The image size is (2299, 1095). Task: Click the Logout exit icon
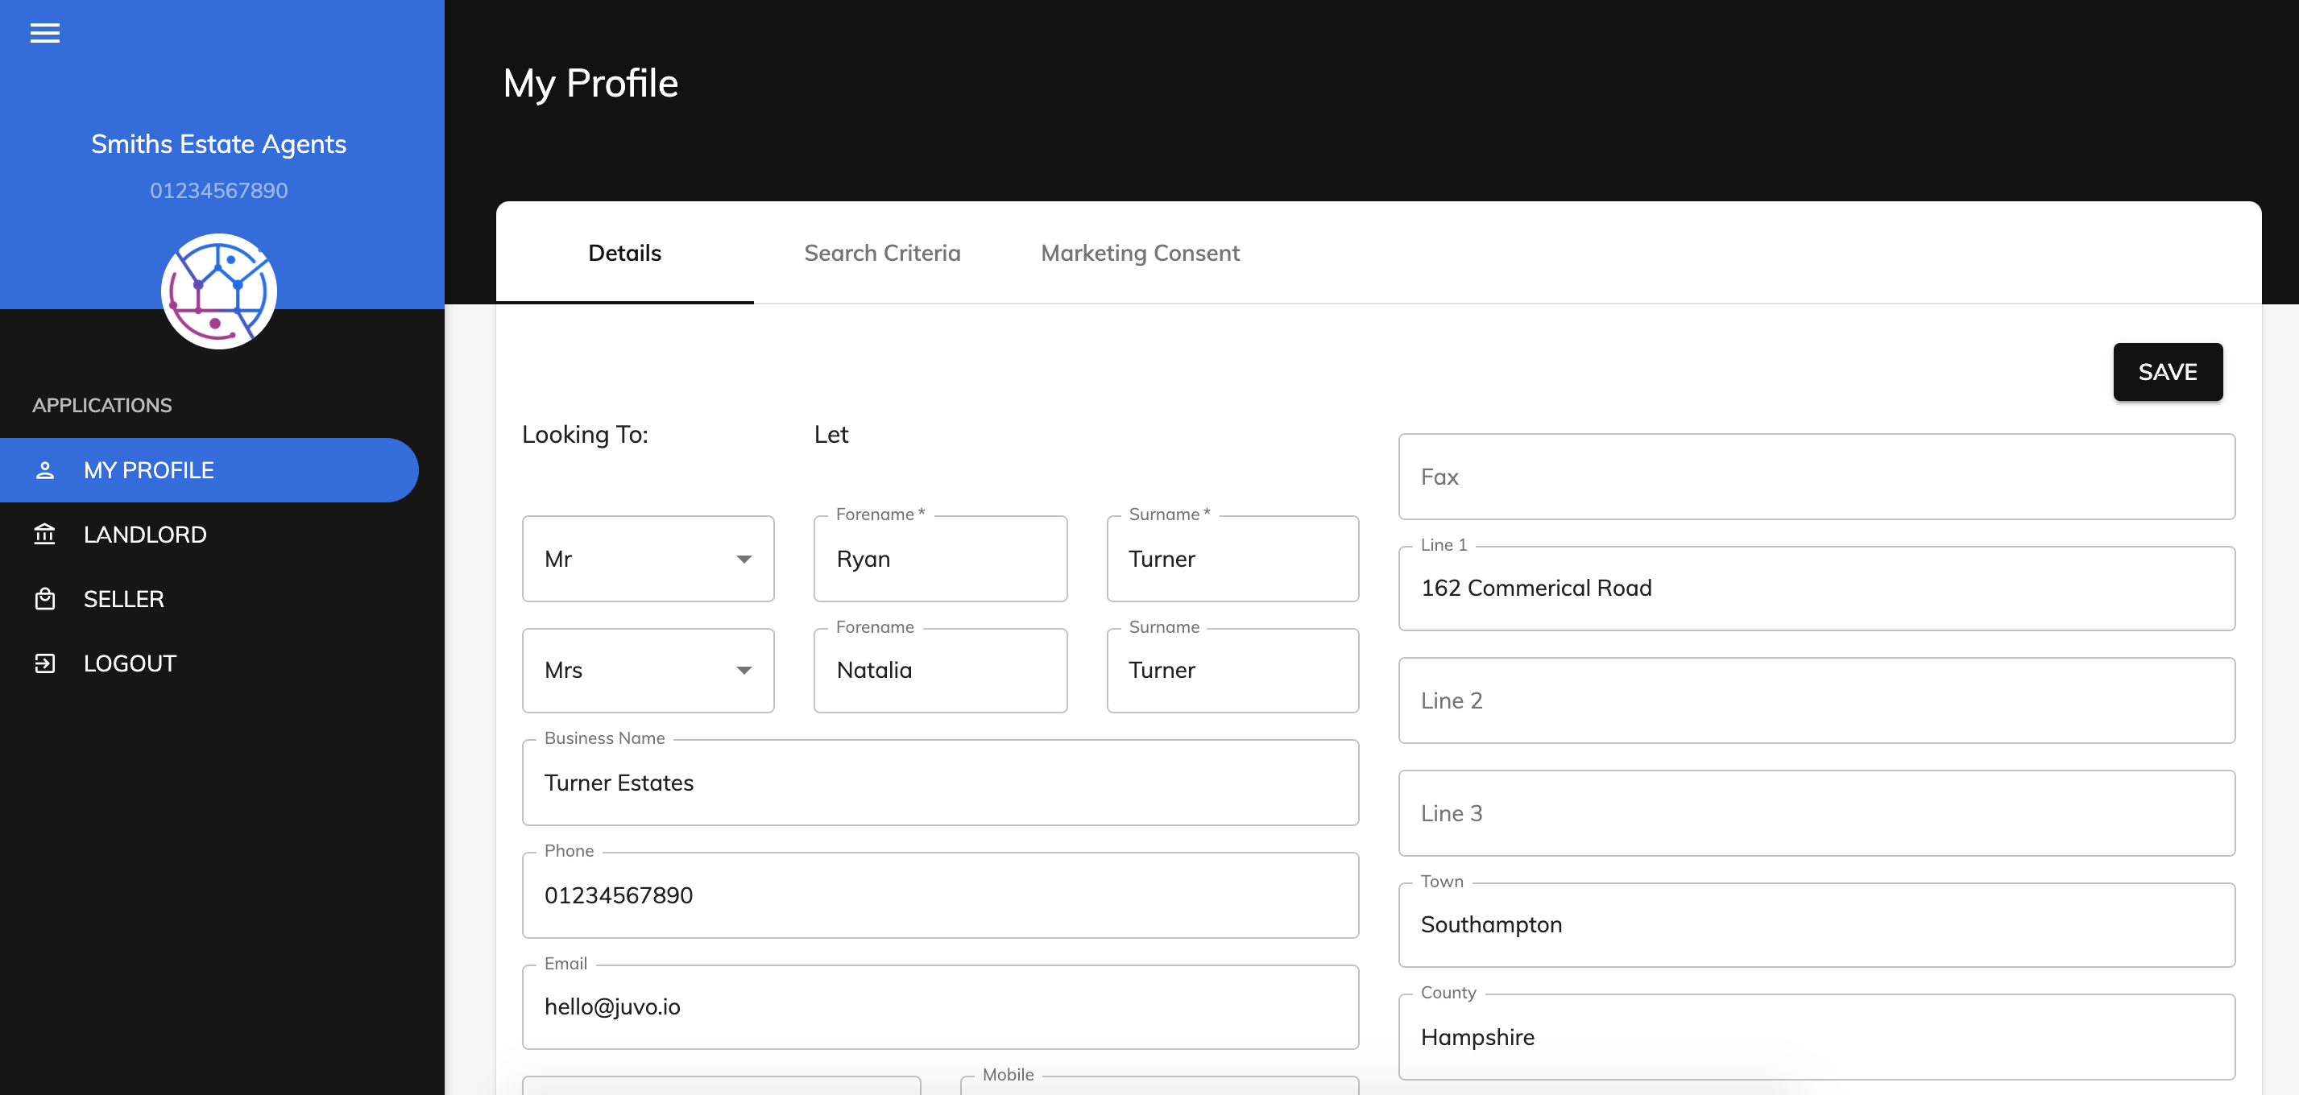pyautogui.click(x=46, y=663)
